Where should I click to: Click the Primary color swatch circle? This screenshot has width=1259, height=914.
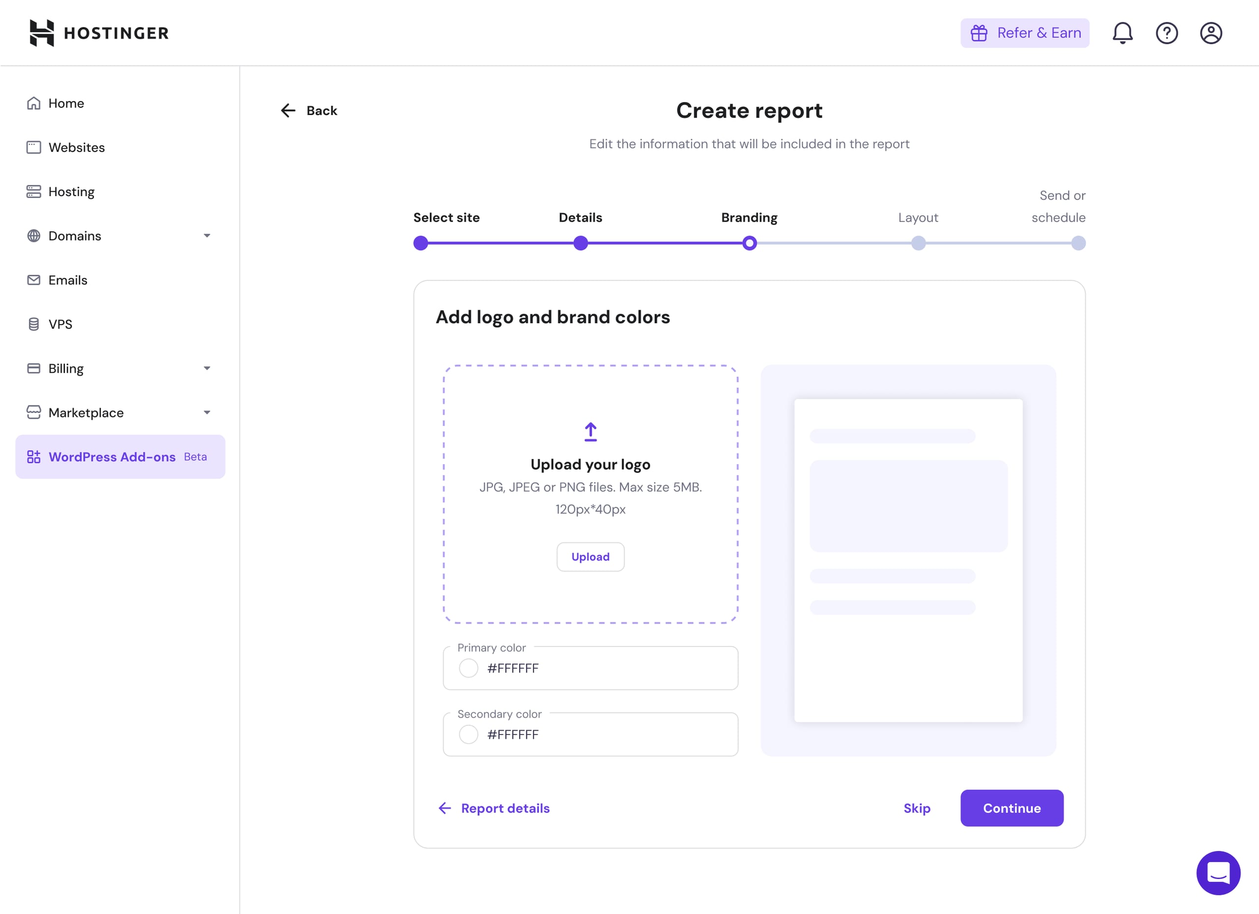point(469,668)
